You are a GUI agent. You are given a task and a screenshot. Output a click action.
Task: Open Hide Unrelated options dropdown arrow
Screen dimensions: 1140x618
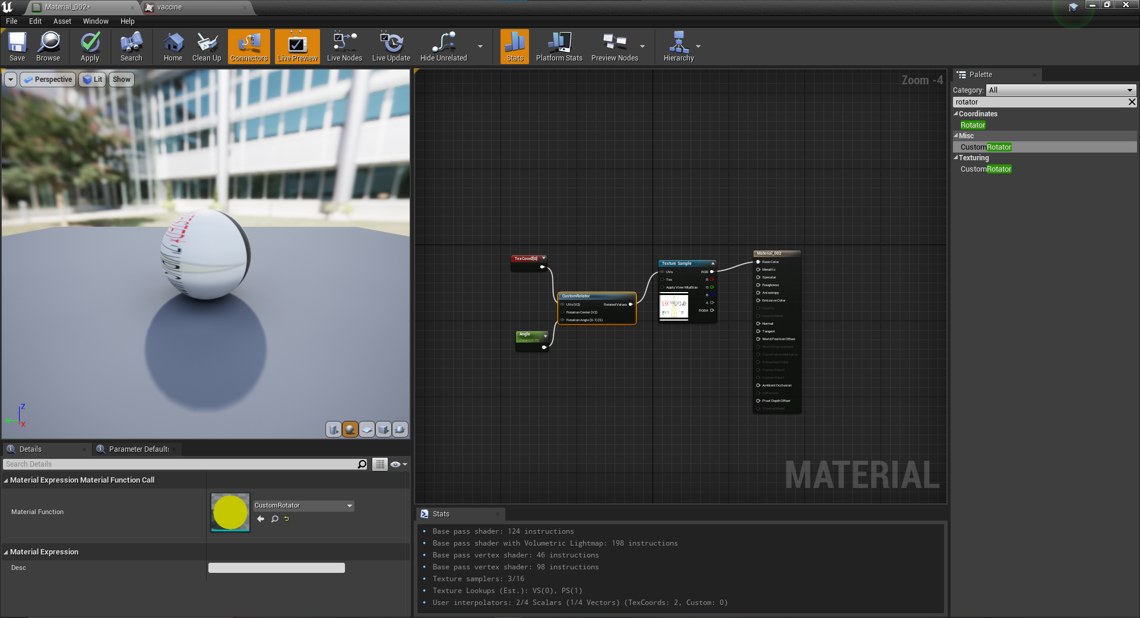coord(480,46)
